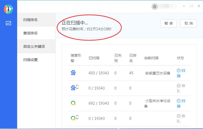Click the 360 desktop search engine icon

pos(73,103)
